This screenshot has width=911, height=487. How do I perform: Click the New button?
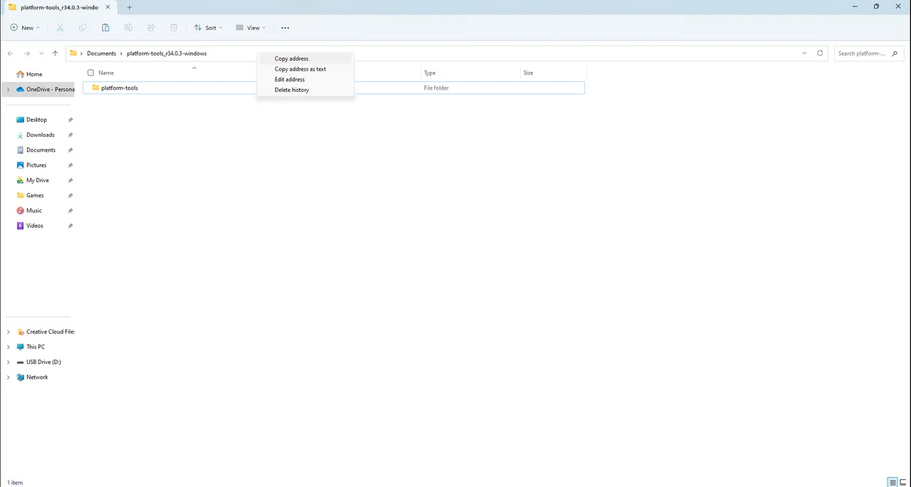coord(25,28)
